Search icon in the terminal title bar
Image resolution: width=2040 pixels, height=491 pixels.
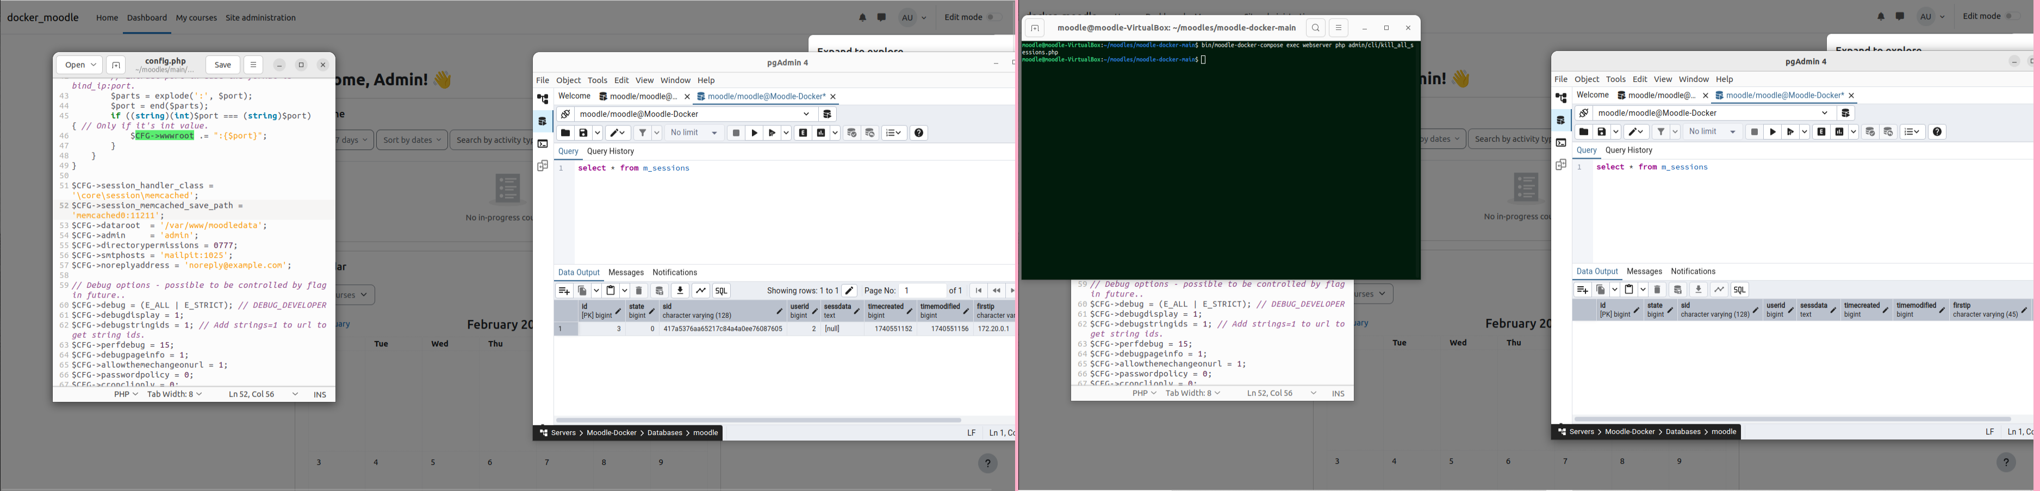pos(1315,28)
